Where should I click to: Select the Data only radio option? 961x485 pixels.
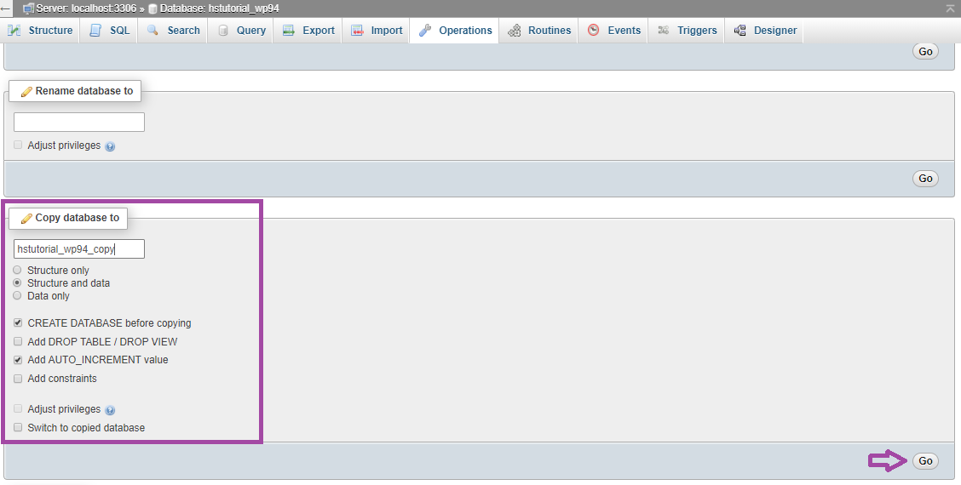click(x=18, y=296)
